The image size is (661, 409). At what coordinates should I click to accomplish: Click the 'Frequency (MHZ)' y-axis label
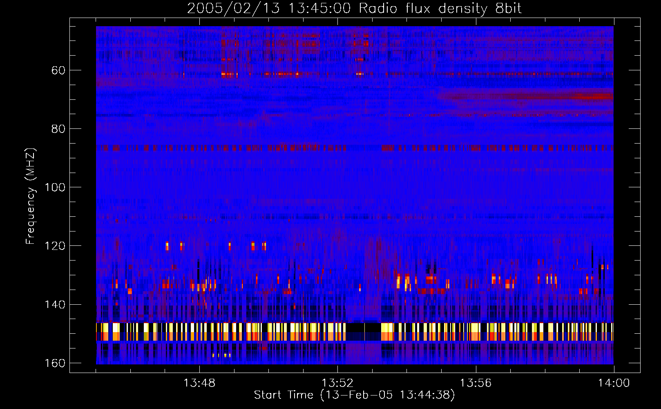31,196
